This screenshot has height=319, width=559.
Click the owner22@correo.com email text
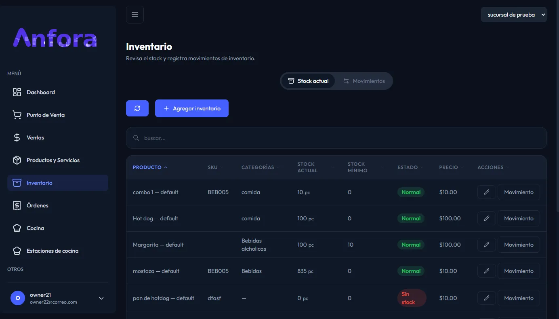(53, 302)
